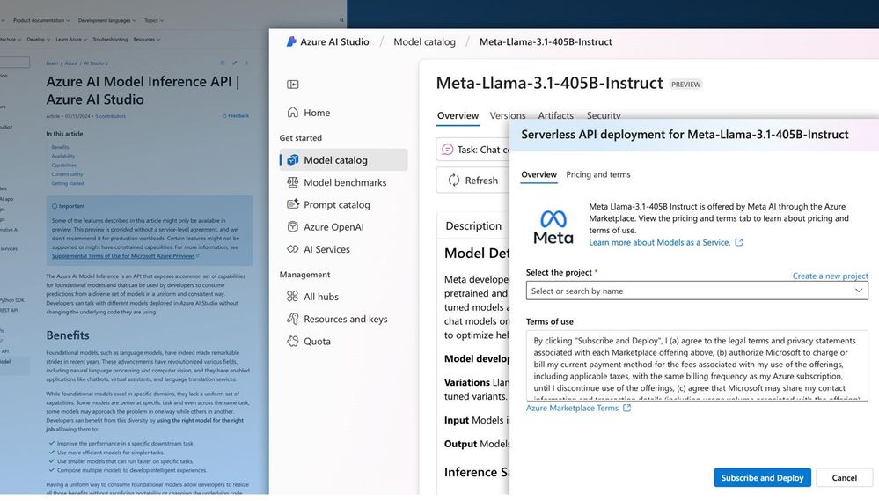Screen dimensions: 879x501
Task: Open the Azure Marketplace Terms link
Action: click(x=572, y=408)
